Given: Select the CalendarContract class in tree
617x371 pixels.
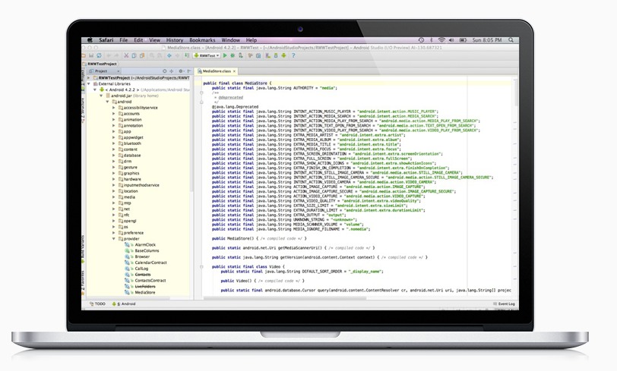Looking at the screenshot, I should coord(150,263).
